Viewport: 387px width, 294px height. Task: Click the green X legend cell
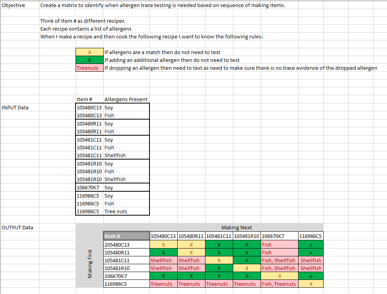click(89, 60)
